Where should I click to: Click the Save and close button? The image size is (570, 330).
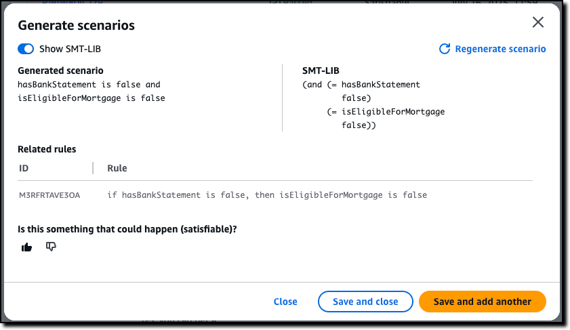pyautogui.click(x=365, y=302)
